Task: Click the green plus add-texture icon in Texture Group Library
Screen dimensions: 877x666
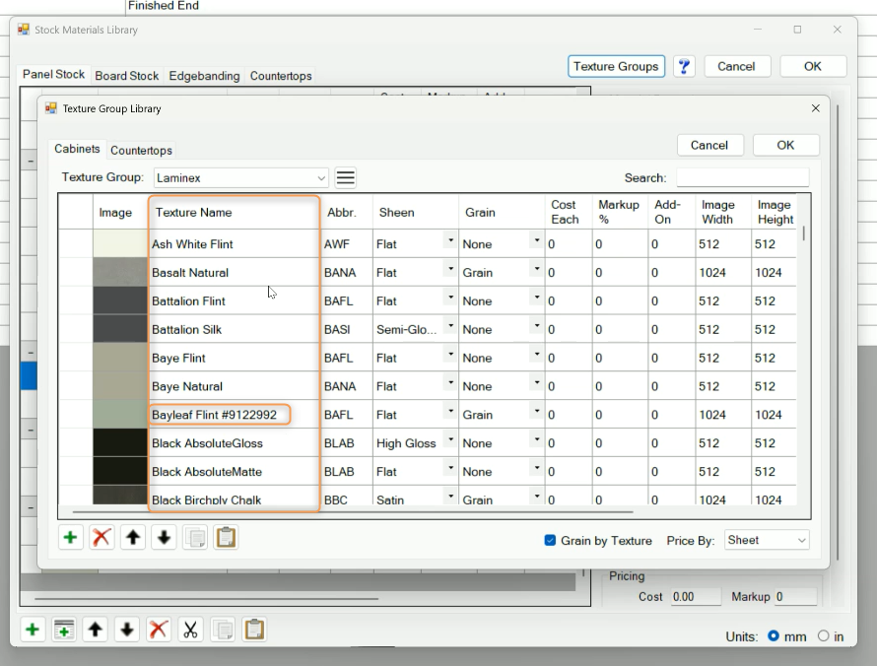Action: pyautogui.click(x=71, y=538)
